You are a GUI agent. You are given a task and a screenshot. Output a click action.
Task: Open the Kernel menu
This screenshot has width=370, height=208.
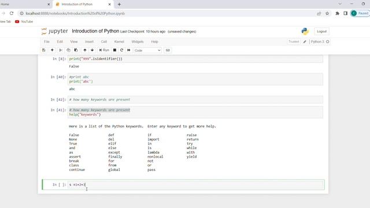[119, 42]
